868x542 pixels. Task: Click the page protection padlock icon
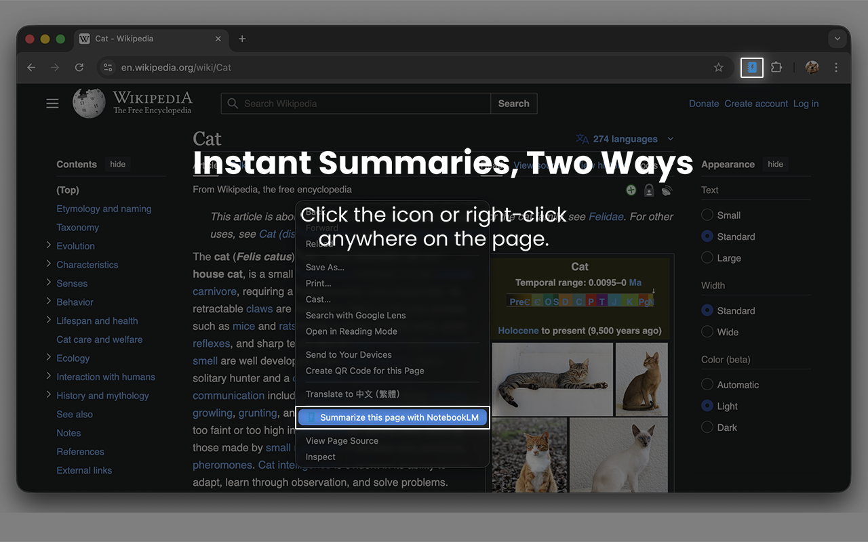(x=649, y=190)
